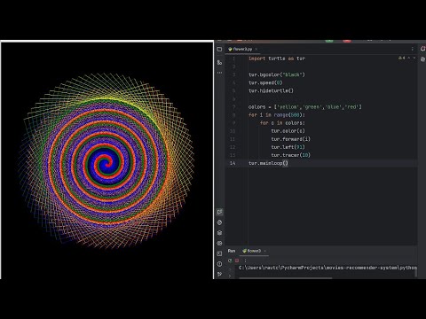Viewport: 426px width, 319px height.
Task: Show more tool windows ellipsis
Action: point(219,73)
